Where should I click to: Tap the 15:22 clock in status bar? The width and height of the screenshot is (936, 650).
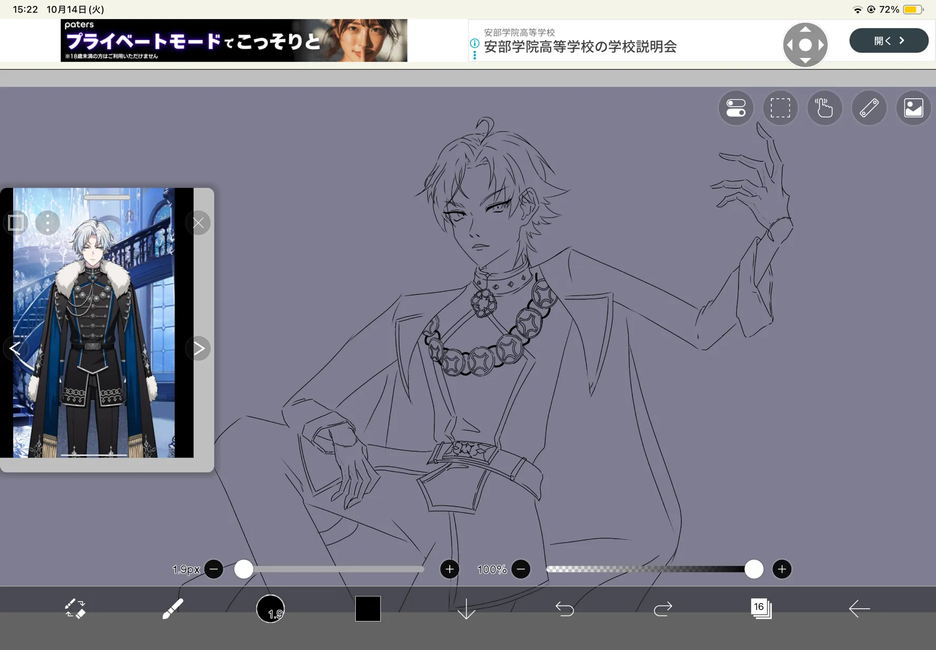(25, 9)
